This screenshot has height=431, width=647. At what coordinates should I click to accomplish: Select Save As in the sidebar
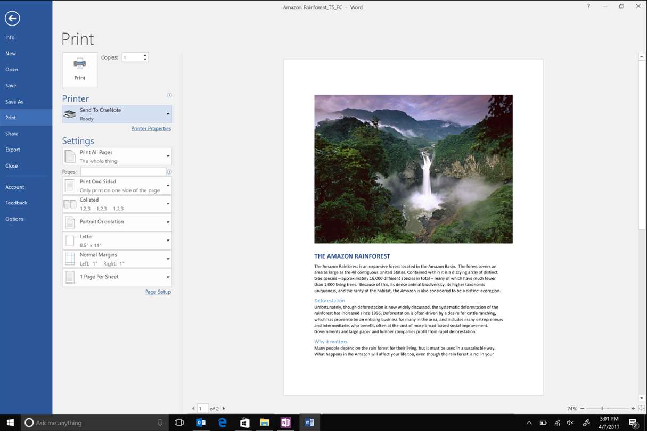tap(14, 102)
